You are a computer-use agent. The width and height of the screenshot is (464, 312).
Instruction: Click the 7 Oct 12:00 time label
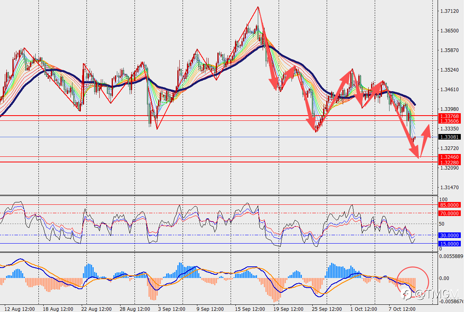pyautogui.click(x=402, y=309)
